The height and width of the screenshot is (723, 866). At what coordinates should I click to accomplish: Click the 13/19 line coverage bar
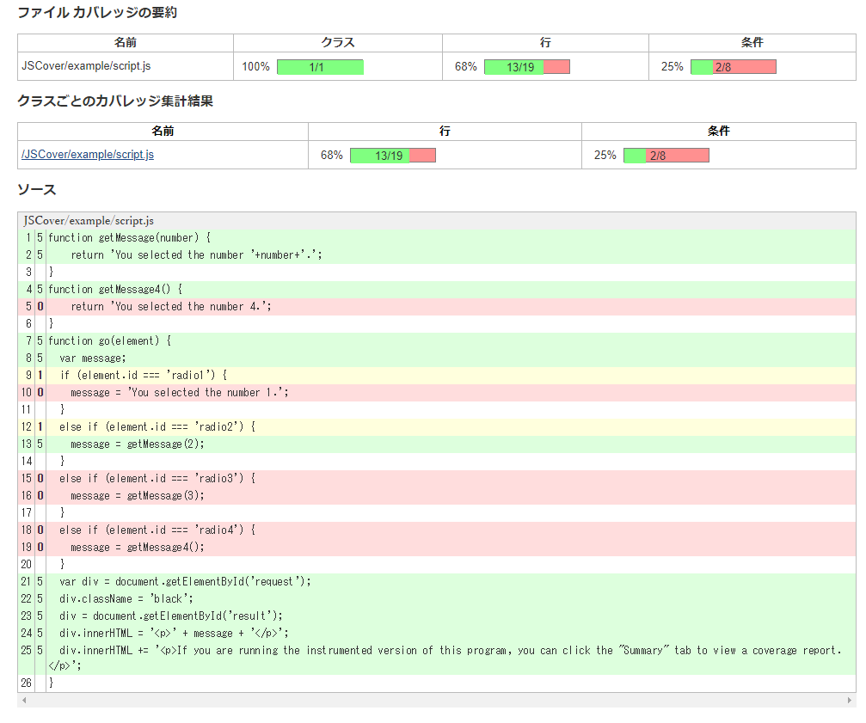(526, 66)
